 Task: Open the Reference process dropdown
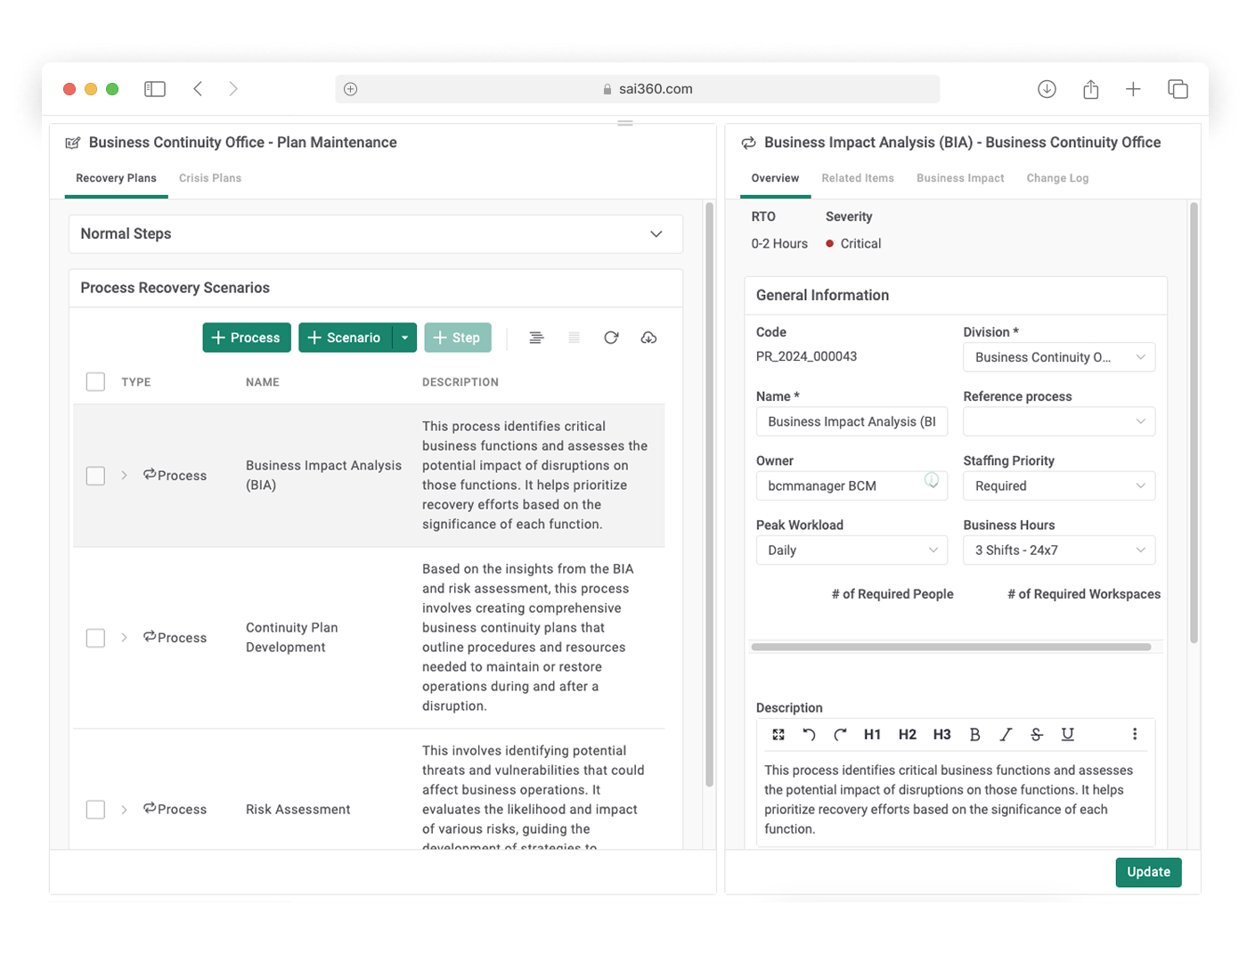click(x=1059, y=421)
